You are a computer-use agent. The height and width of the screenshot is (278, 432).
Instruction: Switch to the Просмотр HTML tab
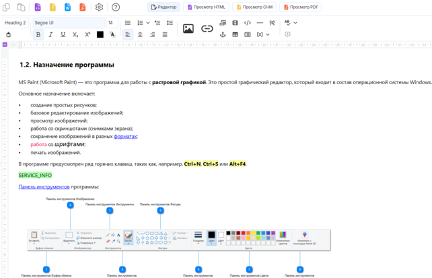pos(207,7)
